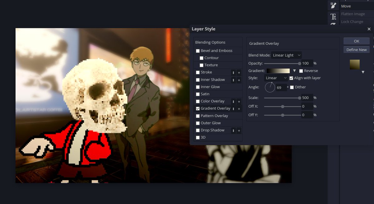Add another Inner Shadow with plus icon

(239, 80)
